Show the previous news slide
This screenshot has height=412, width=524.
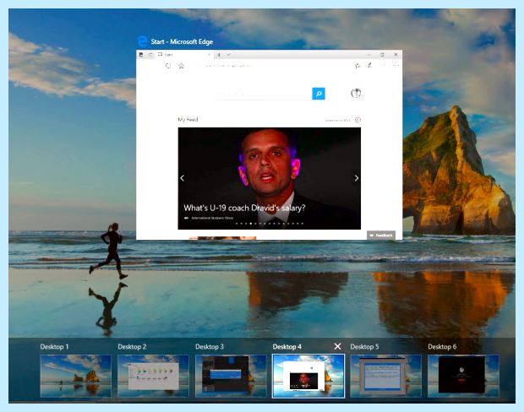point(182,178)
